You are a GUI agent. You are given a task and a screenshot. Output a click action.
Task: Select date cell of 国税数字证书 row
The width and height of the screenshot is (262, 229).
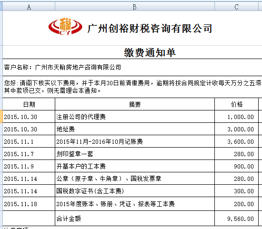point(29,191)
